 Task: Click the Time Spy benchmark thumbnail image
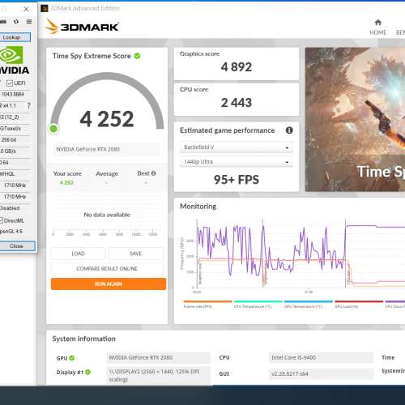[355, 120]
